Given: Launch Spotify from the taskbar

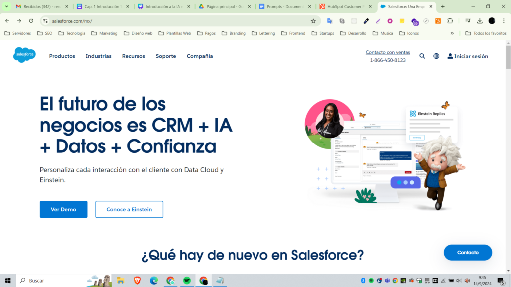Looking at the screenshot, I should pos(187,281).
